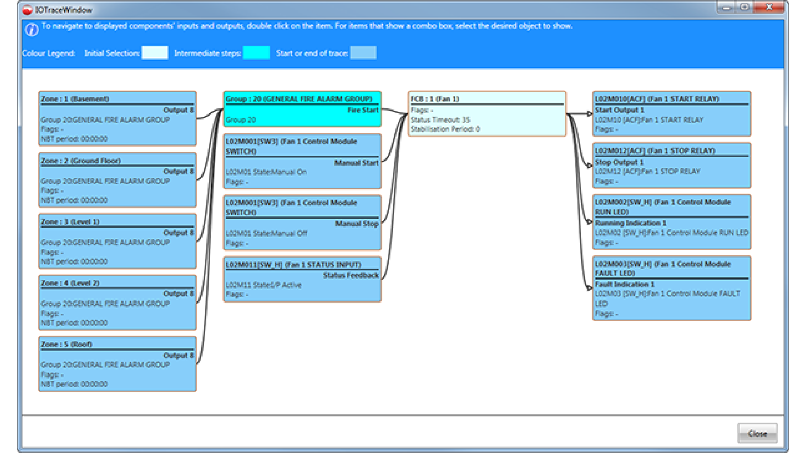Click the Start or end of trace swatch
The height and width of the screenshot is (453, 806).
click(x=363, y=53)
